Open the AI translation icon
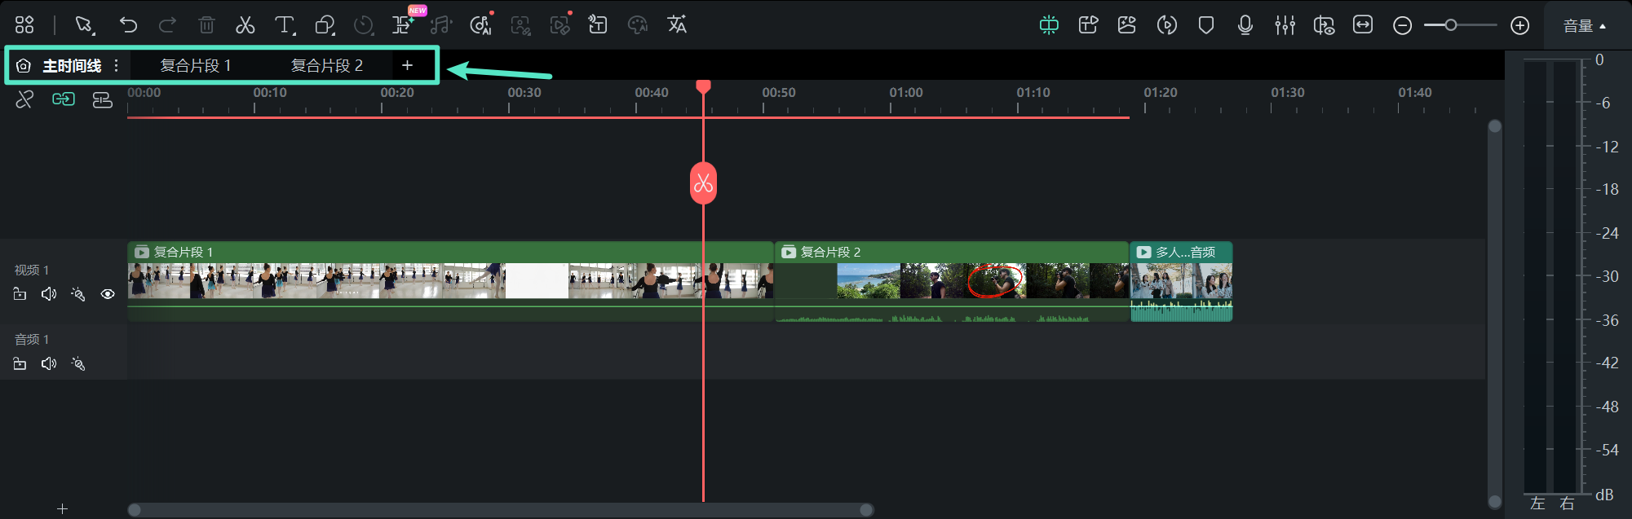Image resolution: width=1632 pixels, height=519 pixels. (x=677, y=25)
